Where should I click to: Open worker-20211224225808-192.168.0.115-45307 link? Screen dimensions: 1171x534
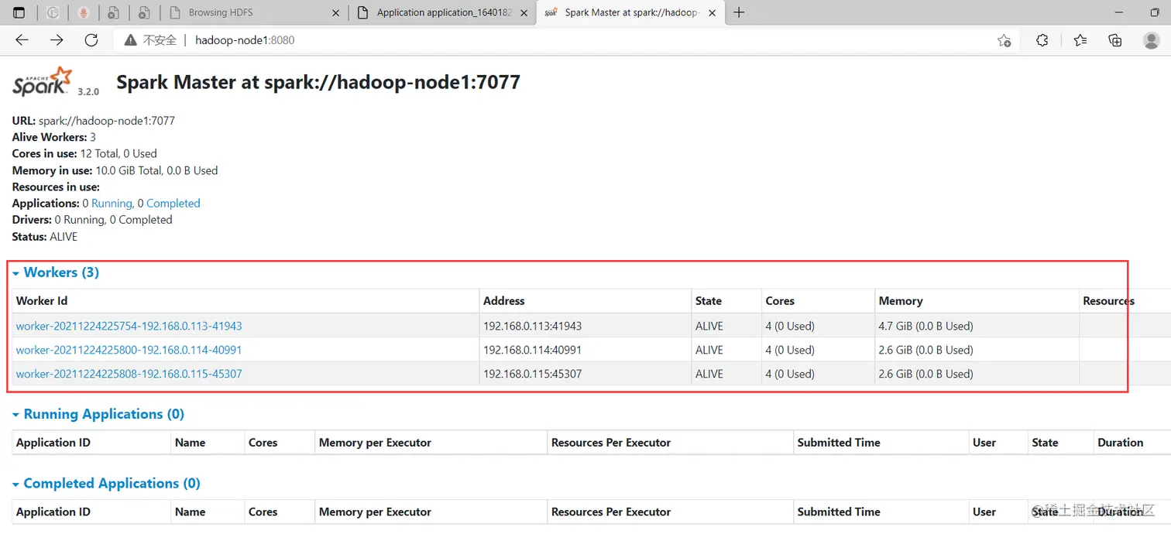pyautogui.click(x=129, y=374)
